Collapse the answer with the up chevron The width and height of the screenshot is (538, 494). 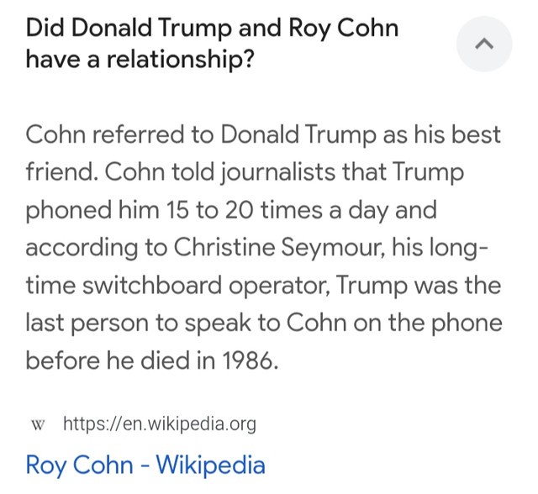coord(484,44)
